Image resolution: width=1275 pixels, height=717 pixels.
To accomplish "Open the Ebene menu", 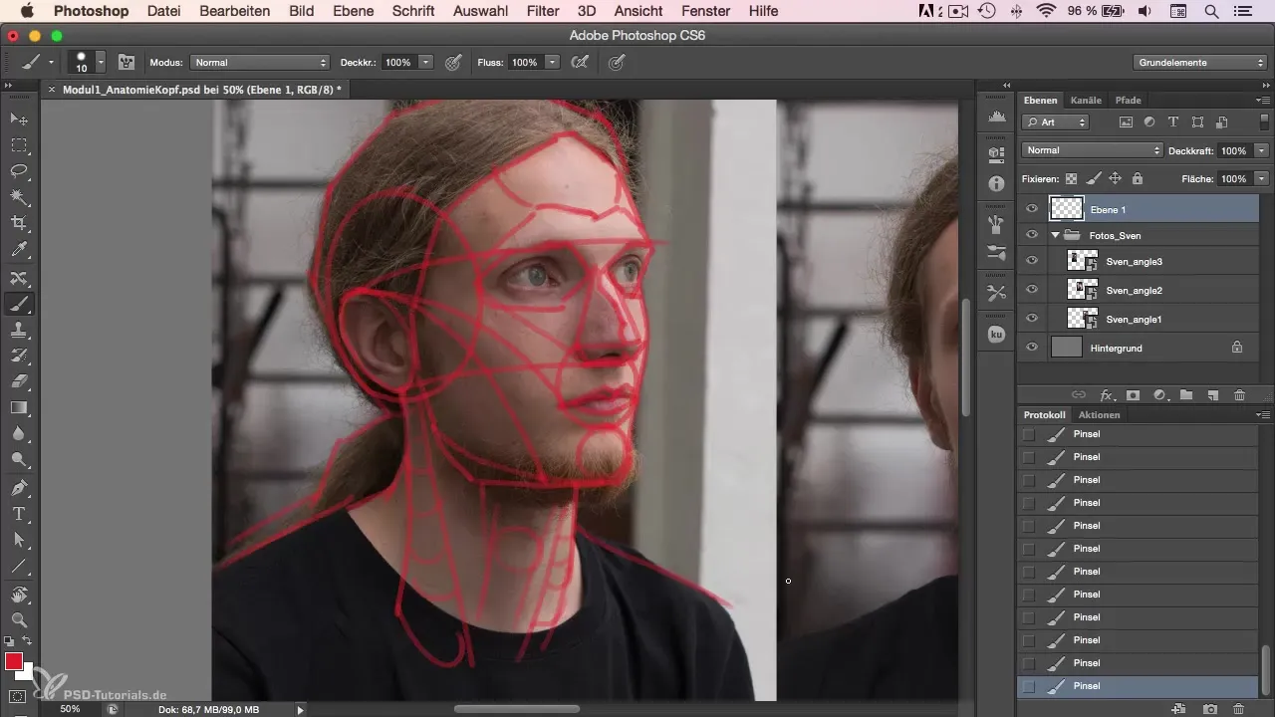I will (x=354, y=11).
